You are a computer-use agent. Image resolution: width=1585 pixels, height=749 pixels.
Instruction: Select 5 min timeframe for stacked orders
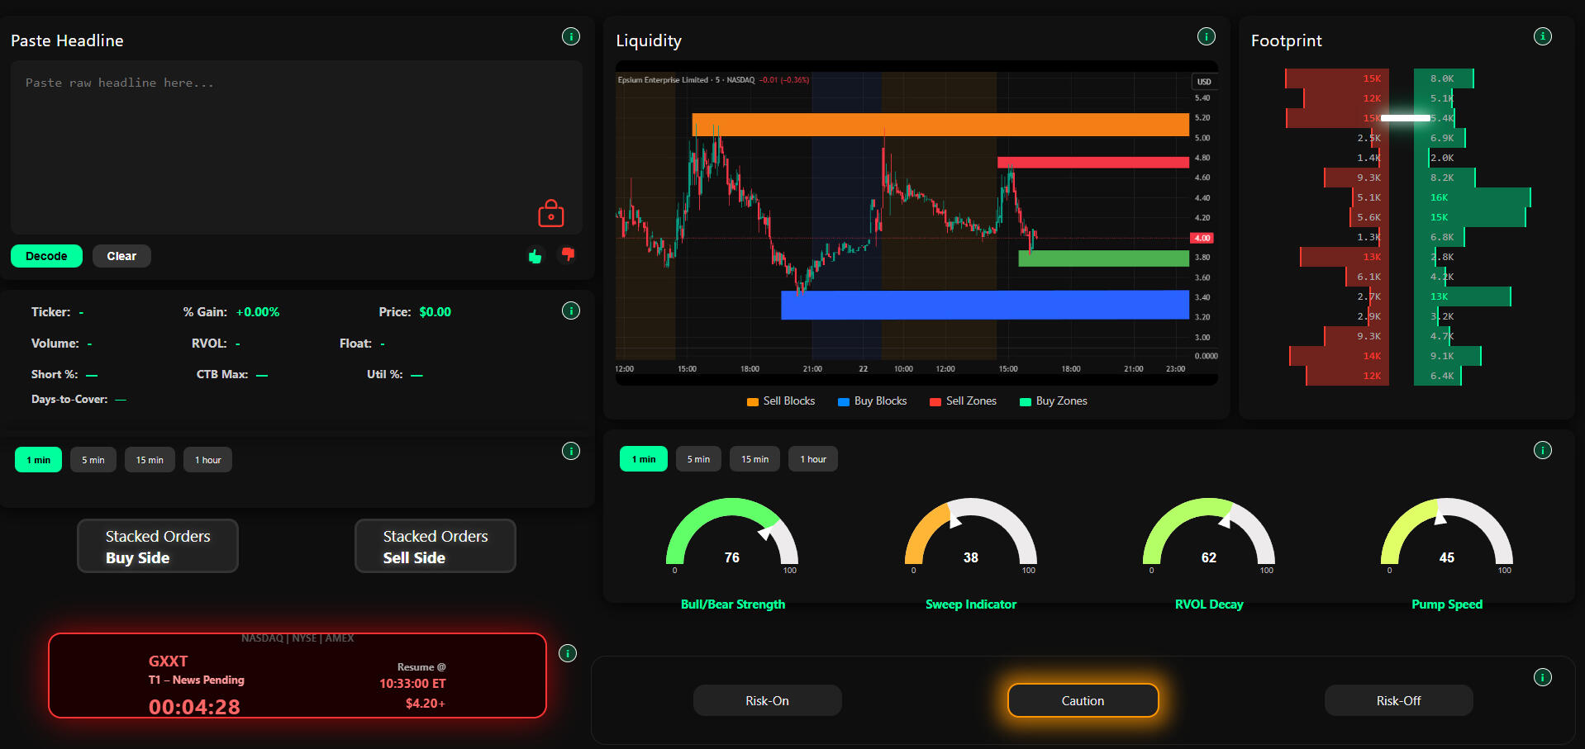coord(93,460)
